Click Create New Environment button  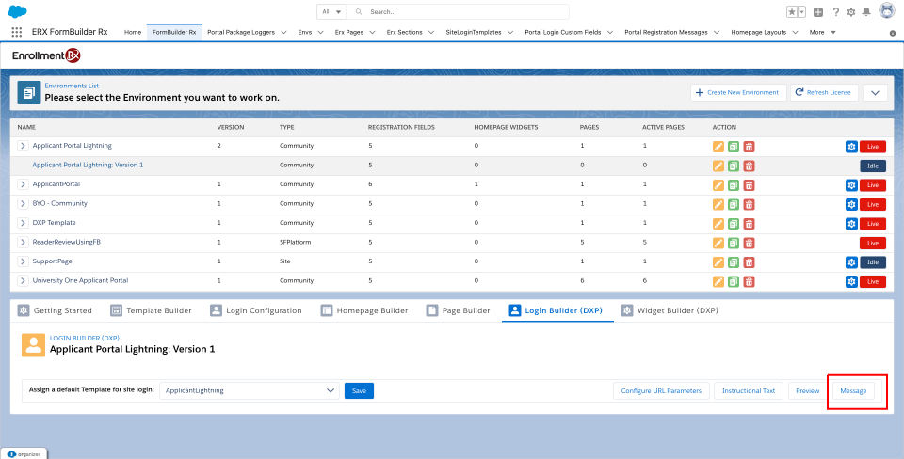click(739, 92)
